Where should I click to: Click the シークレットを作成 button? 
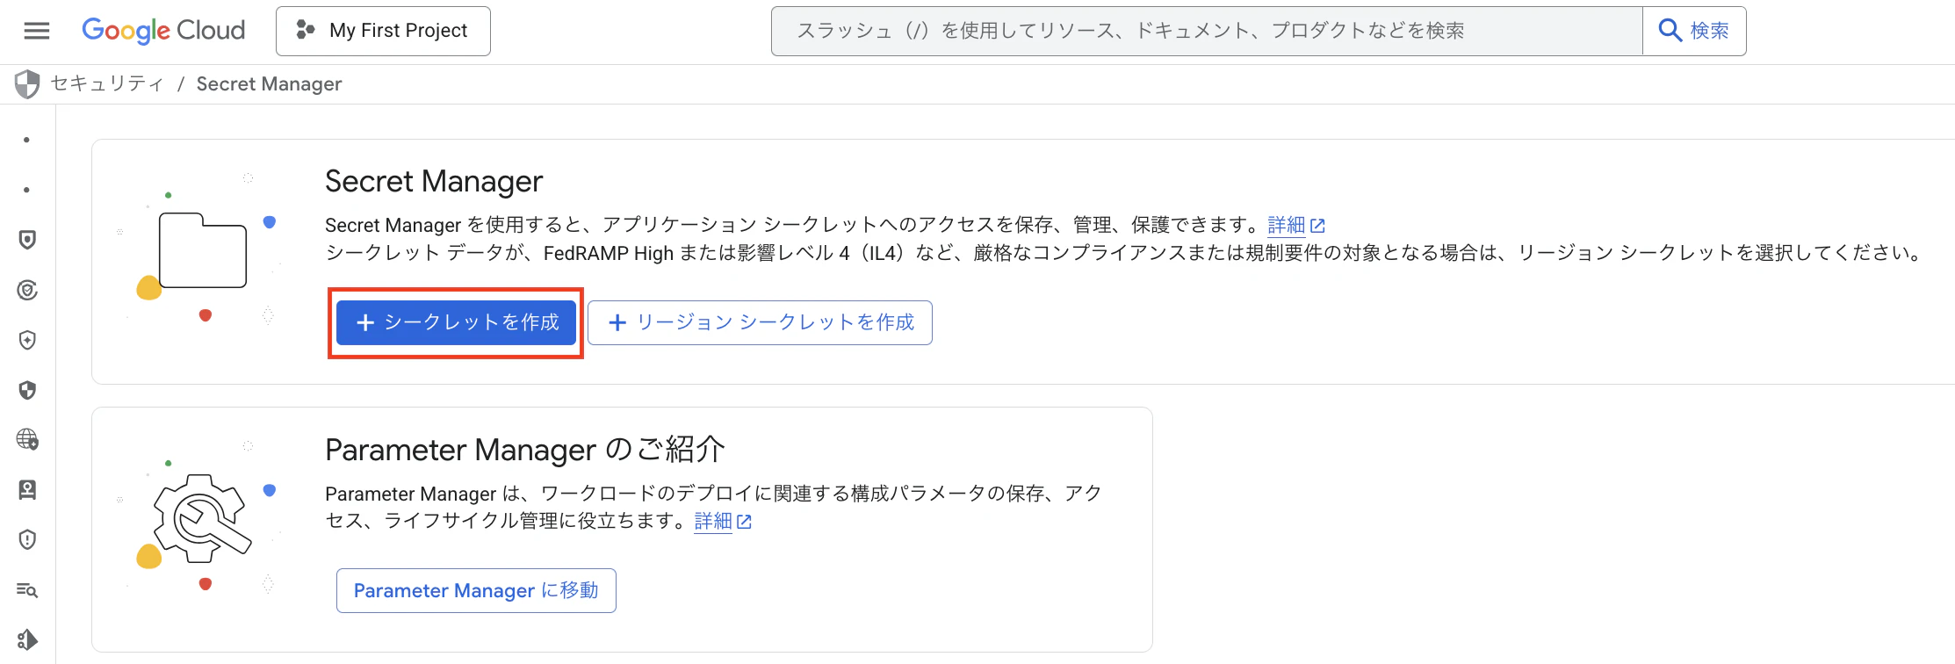[456, 322]
